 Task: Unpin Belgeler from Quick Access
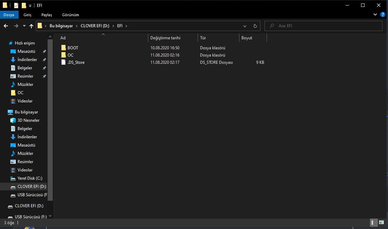(44, 68)
